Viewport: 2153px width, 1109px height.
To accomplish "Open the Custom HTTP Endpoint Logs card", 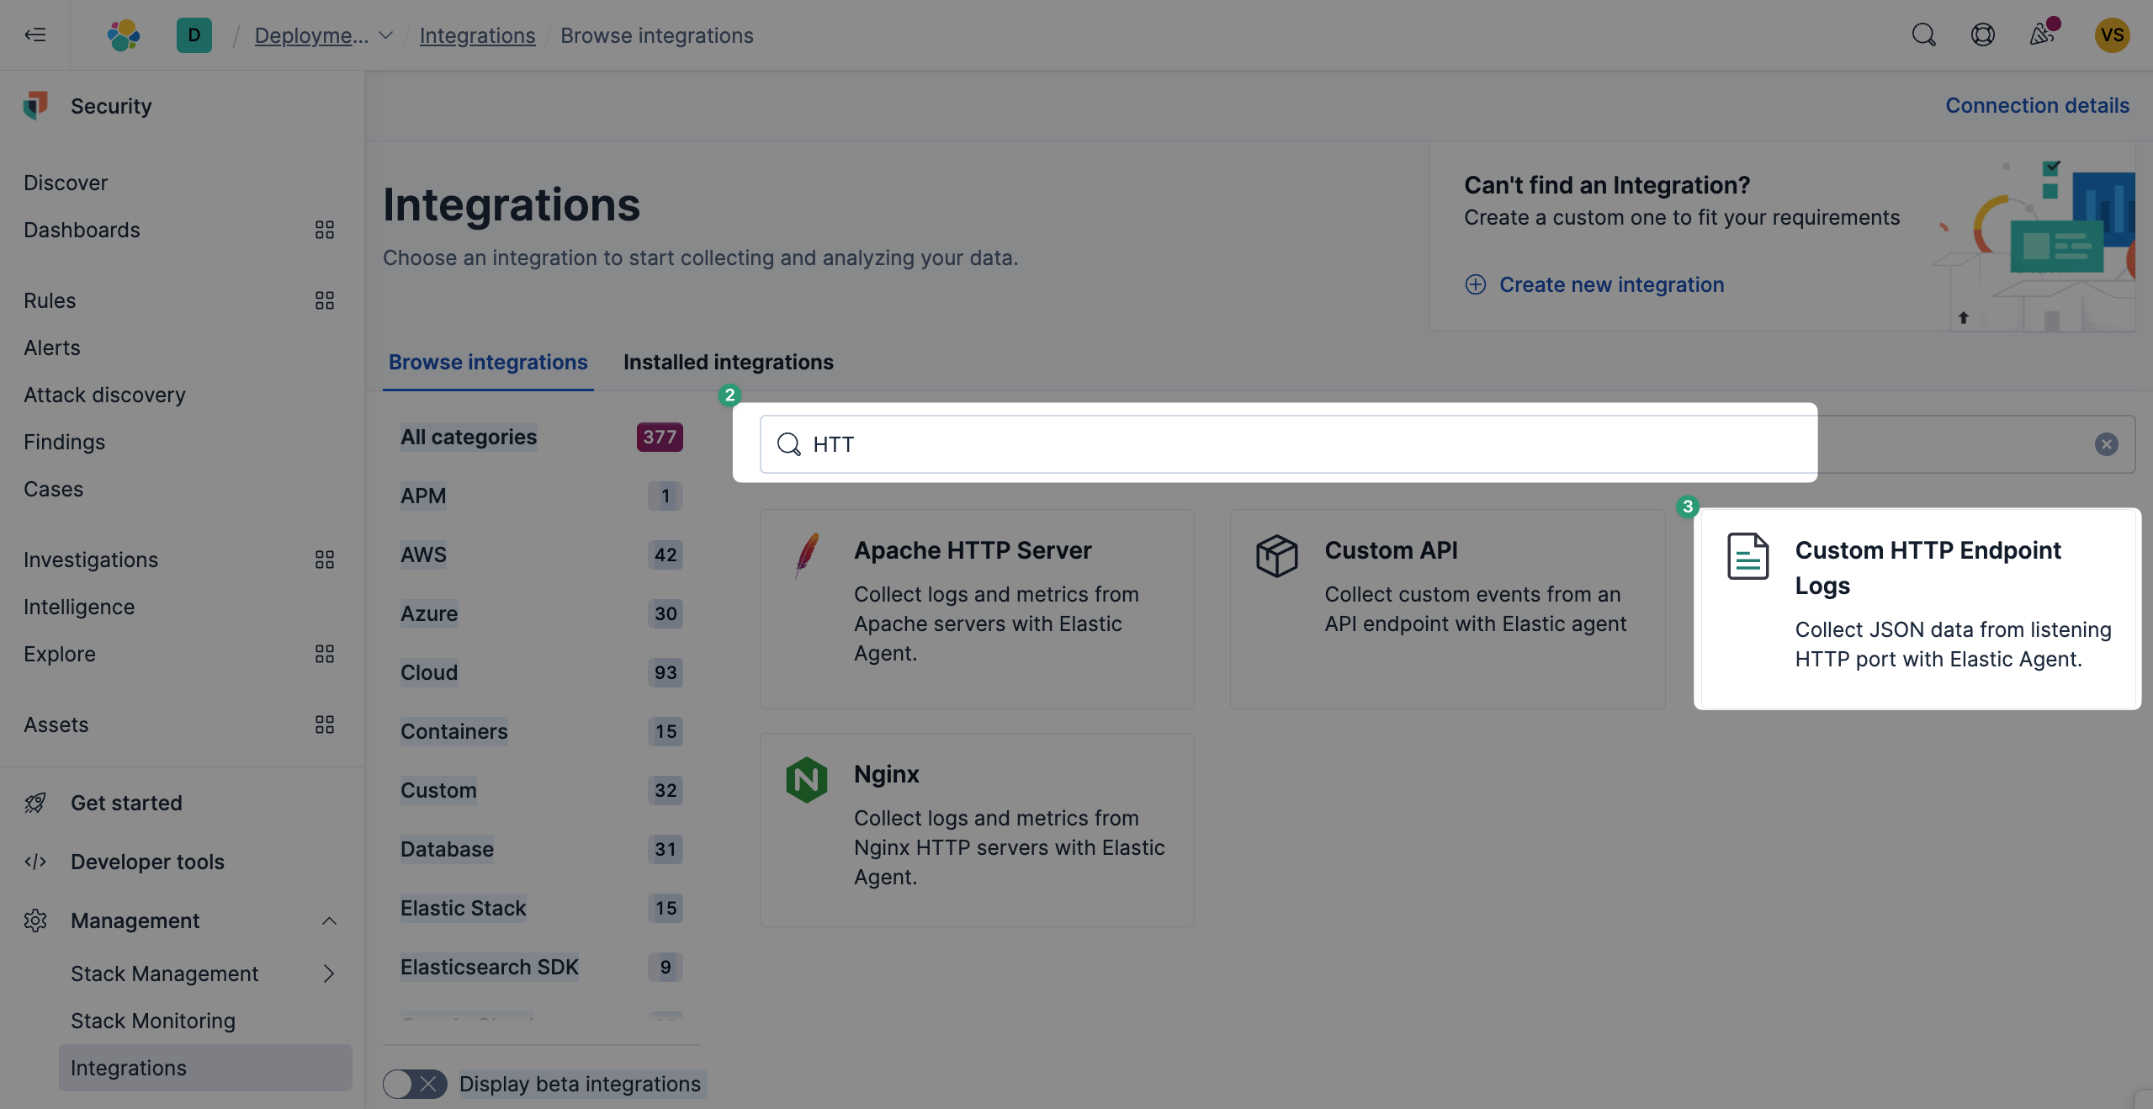I will [1918, 609].
